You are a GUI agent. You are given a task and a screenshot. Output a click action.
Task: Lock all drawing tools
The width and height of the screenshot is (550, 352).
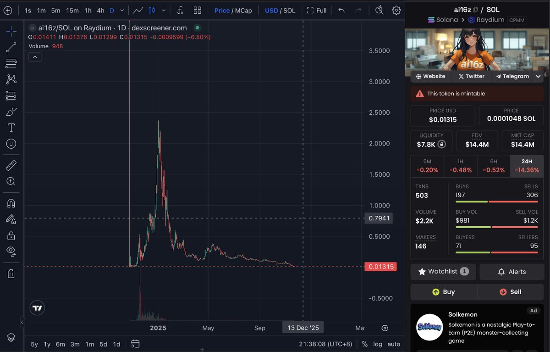coord(11,235)
